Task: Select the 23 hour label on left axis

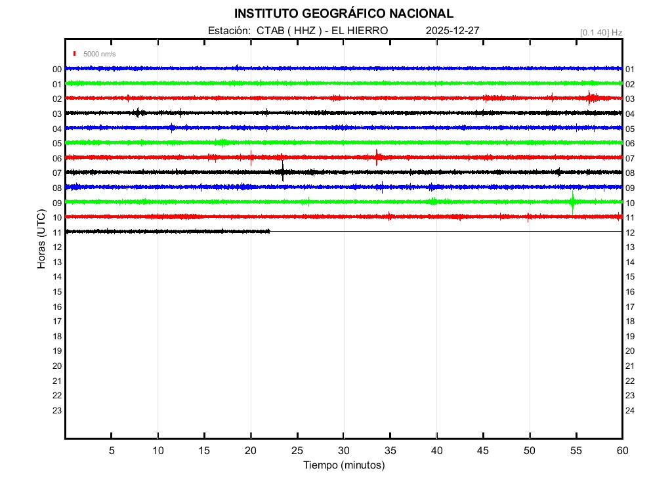Action: (x=57, y=411)
